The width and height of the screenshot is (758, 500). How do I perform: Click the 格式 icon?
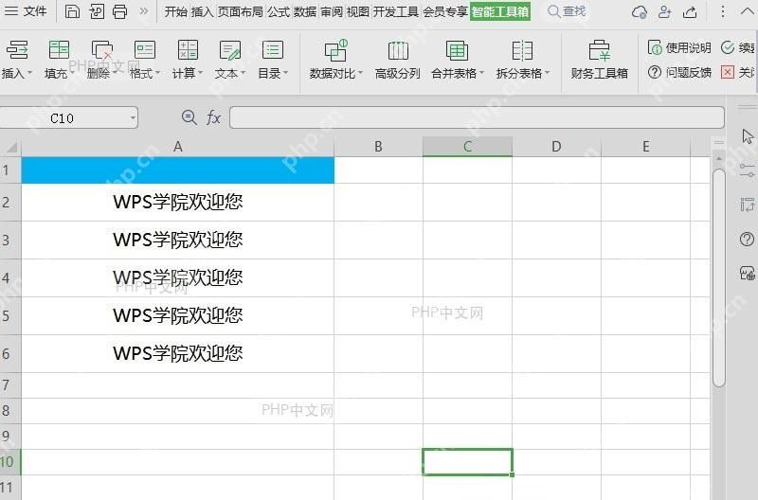coord(145,50)
